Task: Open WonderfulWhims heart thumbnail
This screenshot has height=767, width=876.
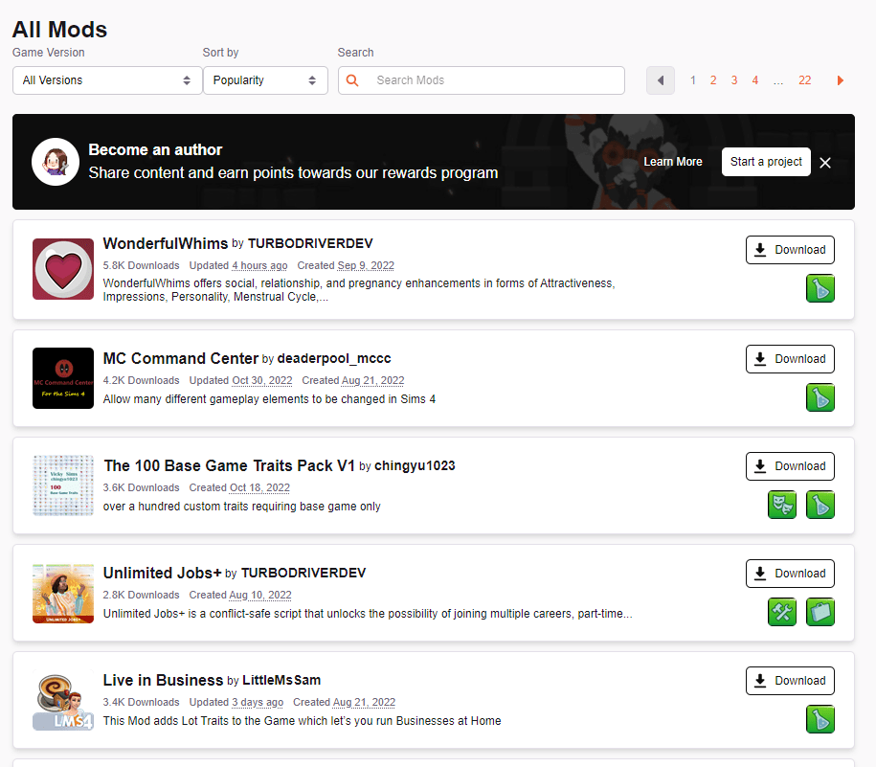Action: coord(63,269)
